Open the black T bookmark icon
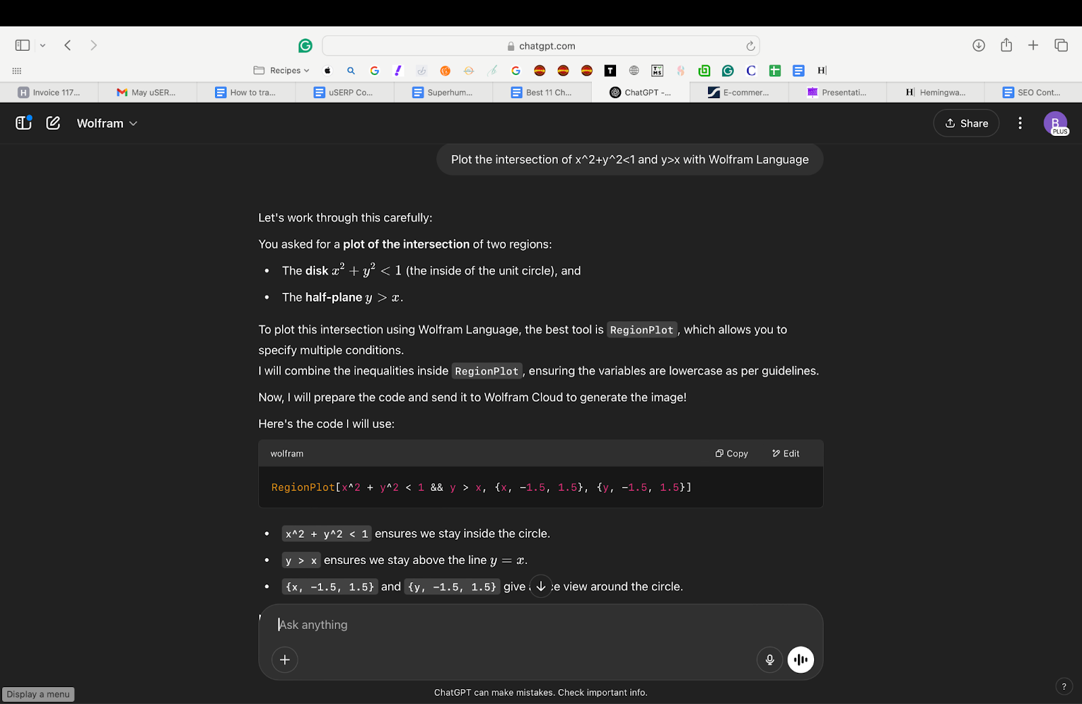The width and height of the screenshot is (1082, 704). 610,70
